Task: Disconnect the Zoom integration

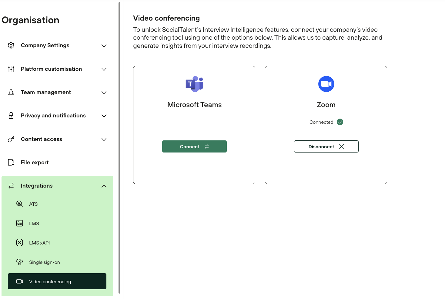Action: [x=326, y=146]
